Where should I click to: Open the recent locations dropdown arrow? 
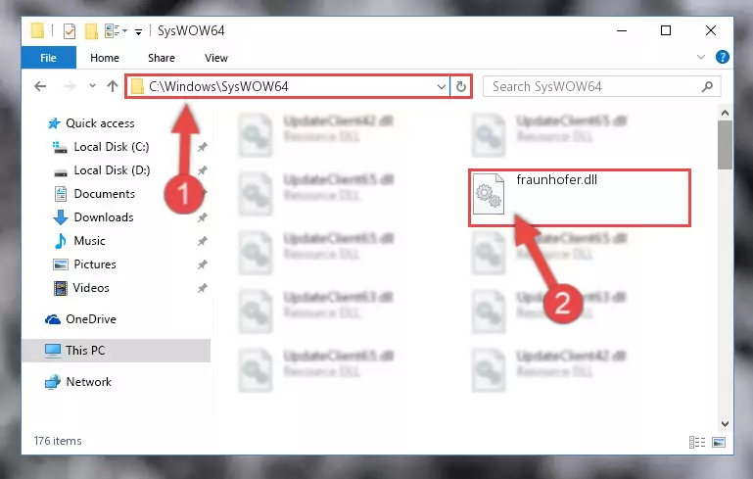pos(92,86)
